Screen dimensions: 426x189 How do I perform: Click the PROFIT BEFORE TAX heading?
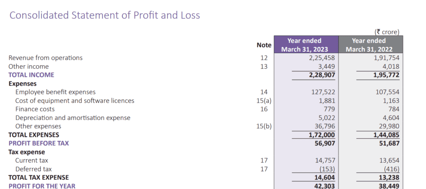pyautogui.click(x=39, y=143)
